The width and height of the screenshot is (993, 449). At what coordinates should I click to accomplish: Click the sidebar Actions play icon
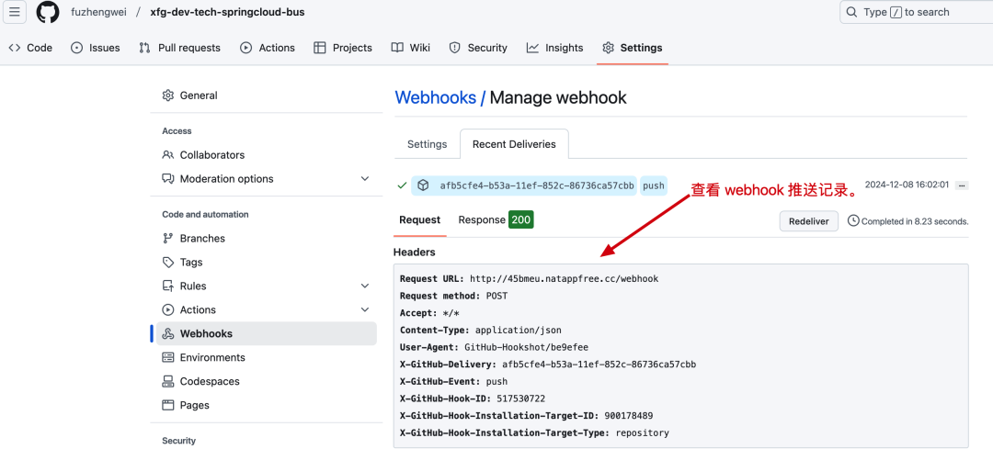click(168, 309)
